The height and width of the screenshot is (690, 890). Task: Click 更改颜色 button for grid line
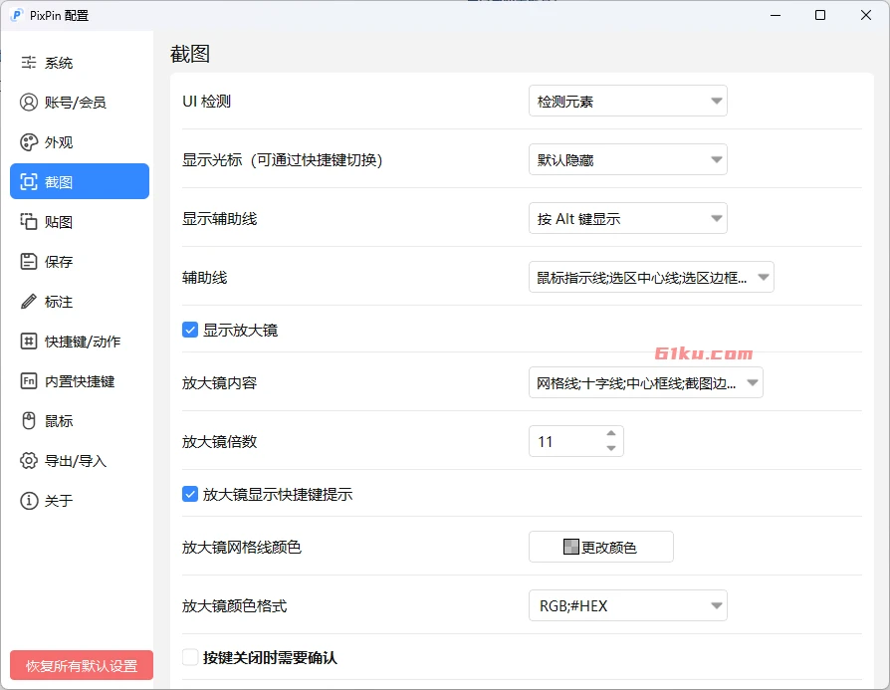[601, 547]
